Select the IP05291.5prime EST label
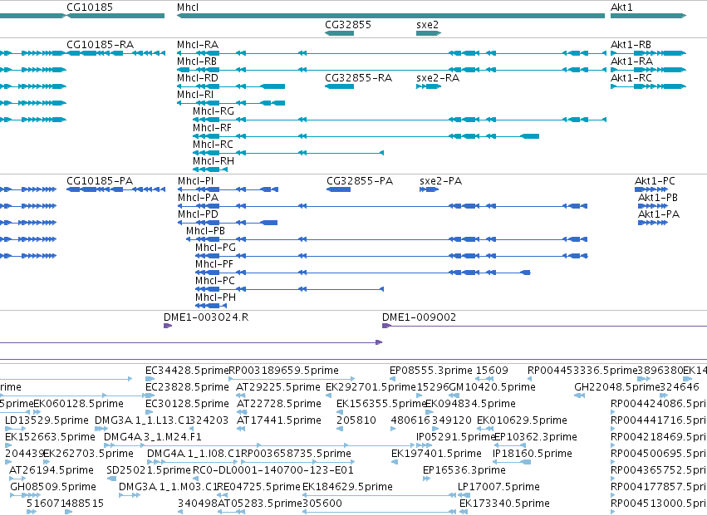 point(456,437)
